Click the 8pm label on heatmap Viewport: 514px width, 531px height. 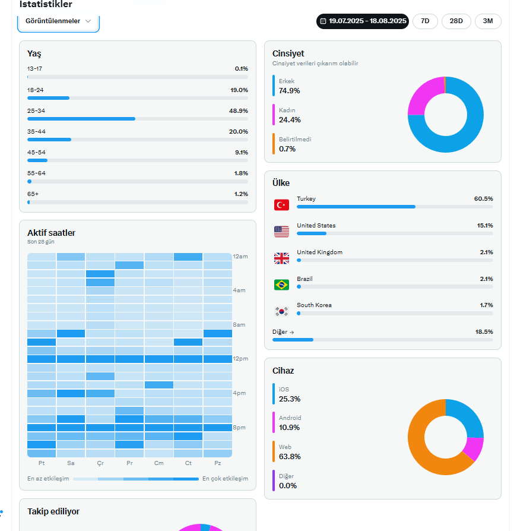click(x=239, y=428)
